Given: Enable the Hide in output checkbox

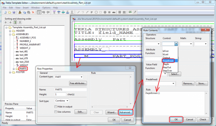Looking at the screenshot, I should pyautogui.click(x=56, y=106).
